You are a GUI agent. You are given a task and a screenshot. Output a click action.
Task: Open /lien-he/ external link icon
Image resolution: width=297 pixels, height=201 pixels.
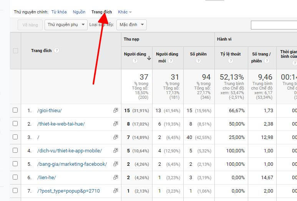116,177
